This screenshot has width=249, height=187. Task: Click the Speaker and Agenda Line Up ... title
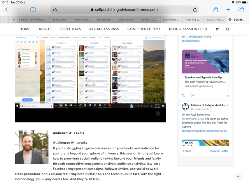205,78
